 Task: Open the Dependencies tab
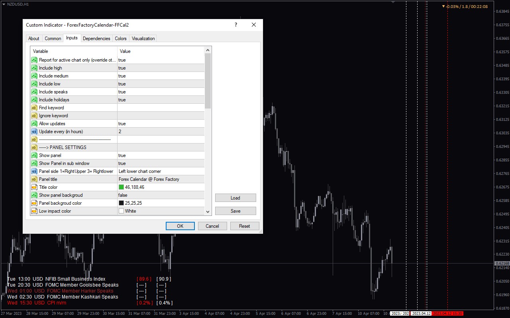96,39
